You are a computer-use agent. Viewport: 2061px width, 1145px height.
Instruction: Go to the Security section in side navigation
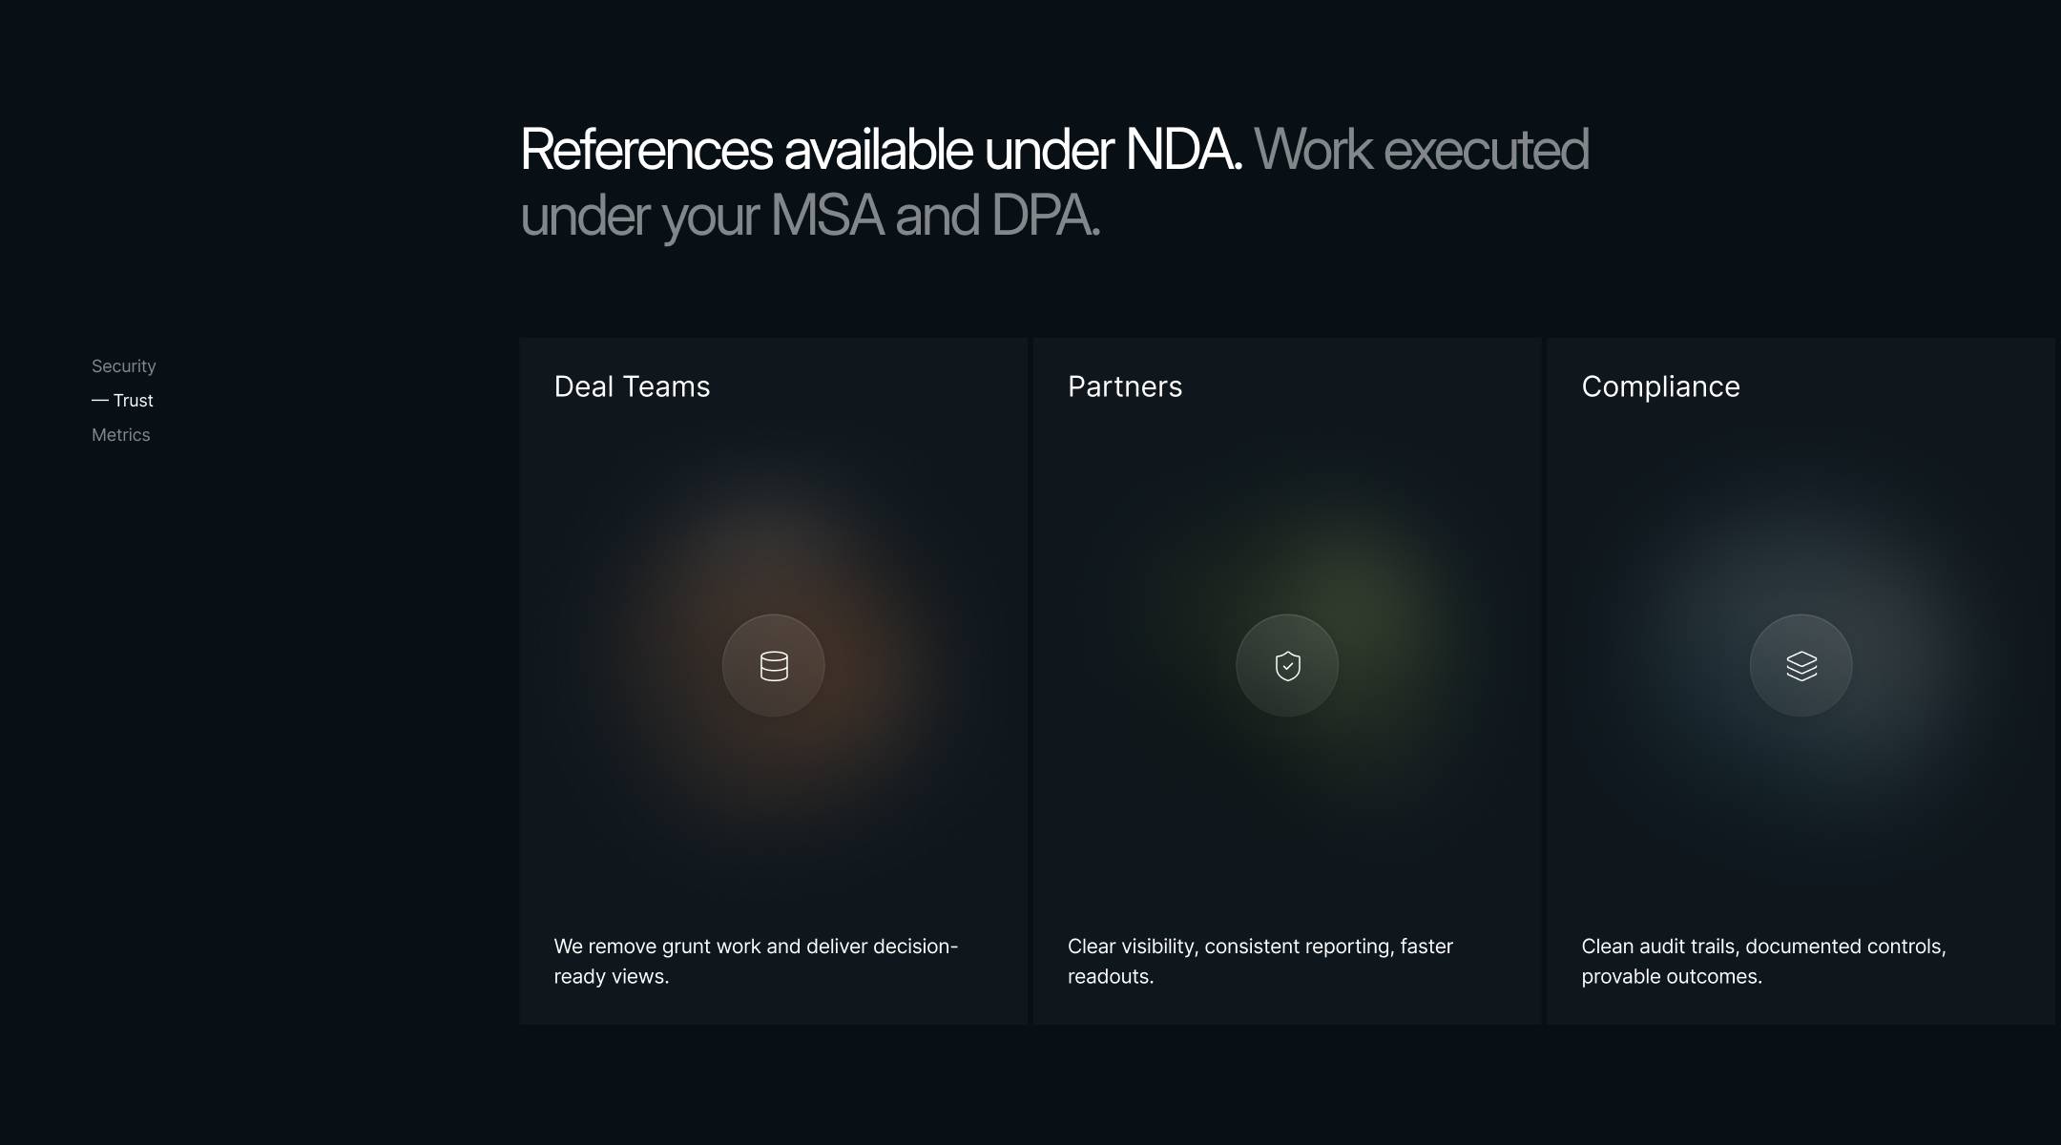tap(123, 366)
